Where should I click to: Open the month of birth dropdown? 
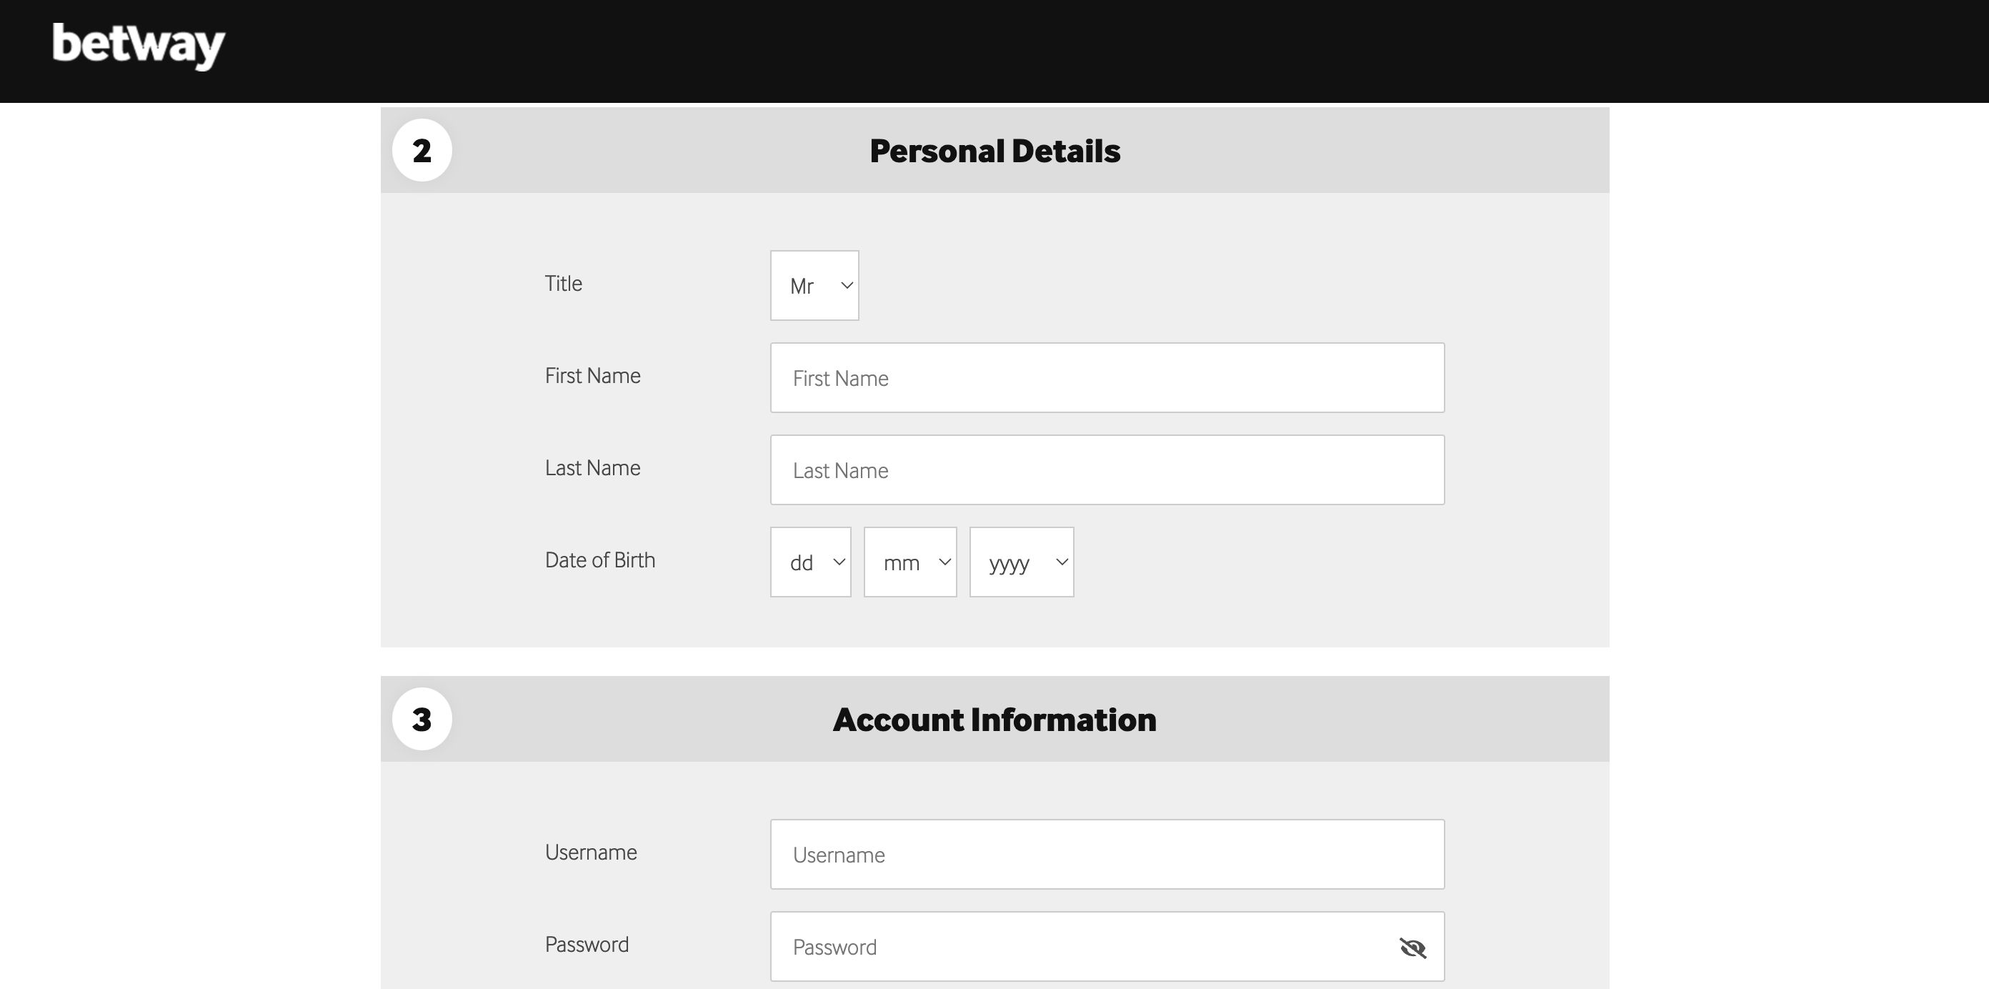click(x=909, y=563)
